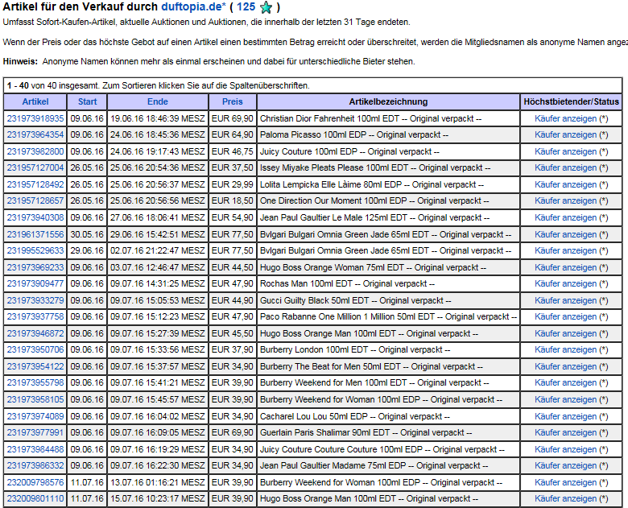Show buyer for Christian Dior Fahrenheit row
The image size is (628, 508).
pyautogui.click(x=565, y=118)
